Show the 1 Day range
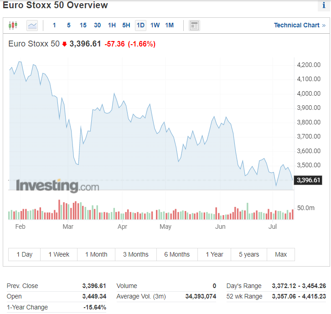This screenshot has width=331, height=314. coord(25,254)
